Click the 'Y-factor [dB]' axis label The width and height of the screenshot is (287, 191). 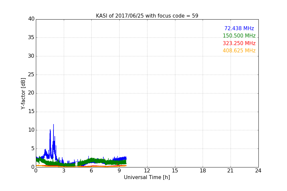(23, 94)
